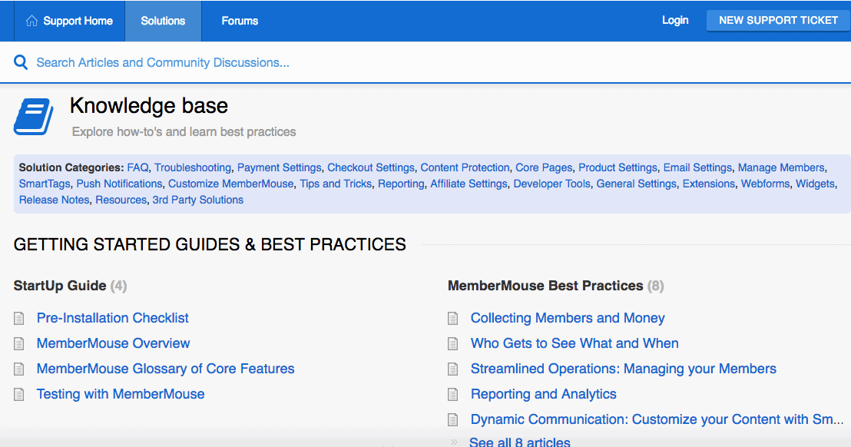Open the Troubleshooting solution category
The image size is (851, 447).
193,167
